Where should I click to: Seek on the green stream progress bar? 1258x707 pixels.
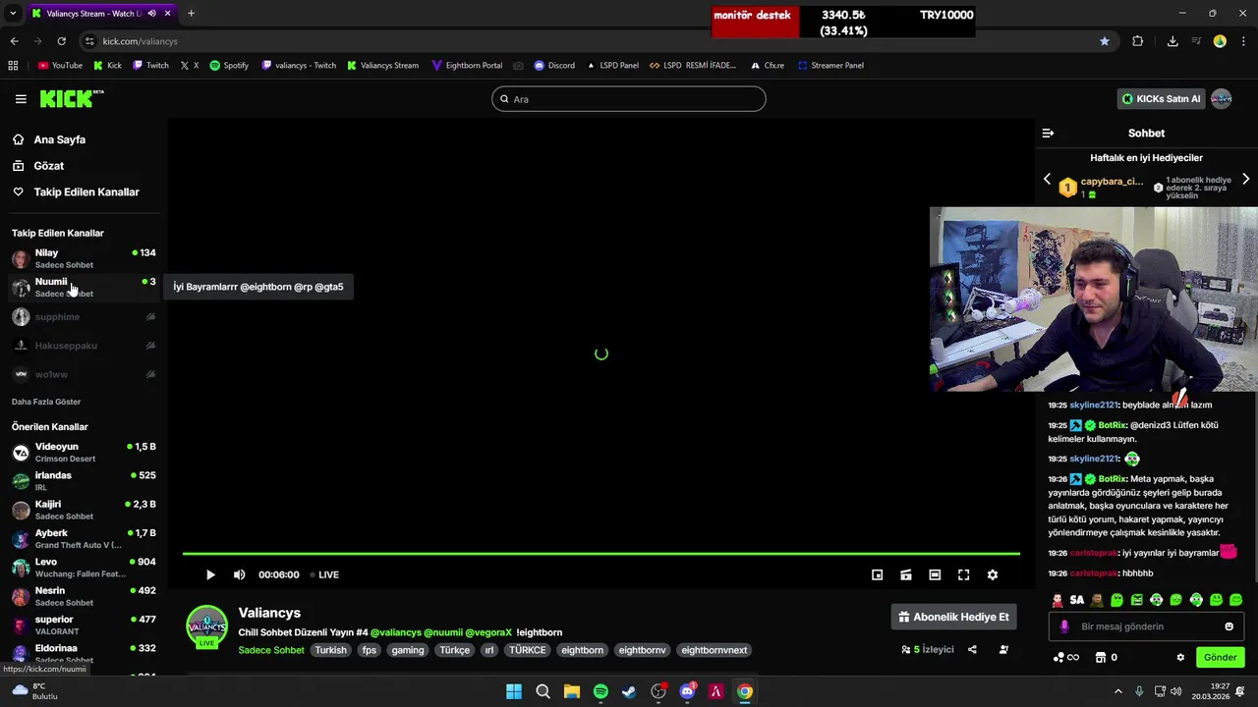[600, 554]
